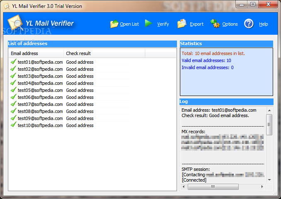Minimize the YL Mail Verifier window

(x=242, y=4)
